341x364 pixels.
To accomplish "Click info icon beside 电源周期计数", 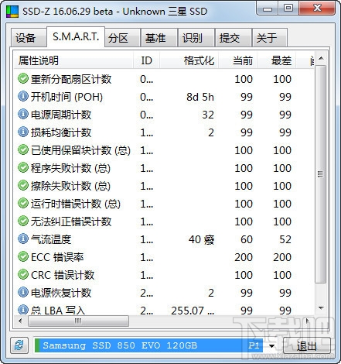I will click(x=23, y=114).
